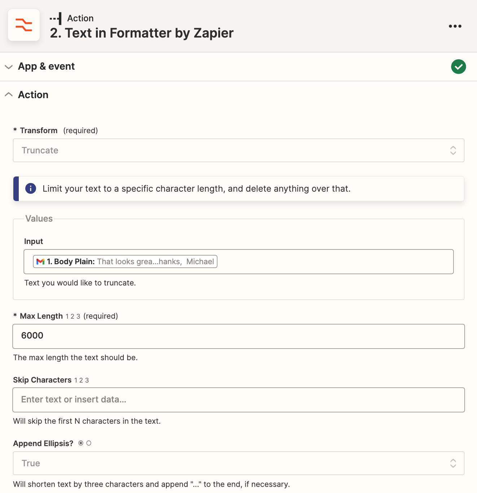Click the green completed checkmark icon

point(458,66)
